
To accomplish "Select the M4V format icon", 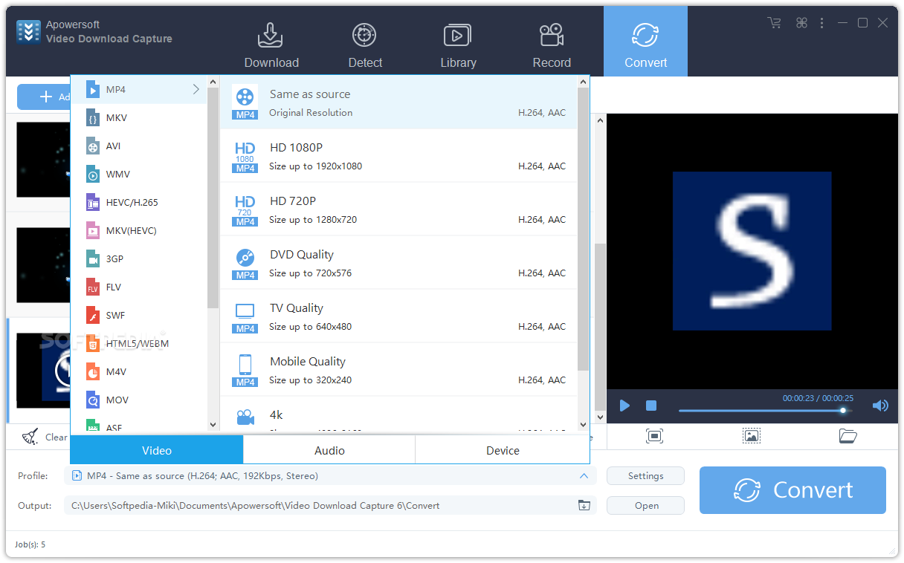I will [x=92, y=372].
